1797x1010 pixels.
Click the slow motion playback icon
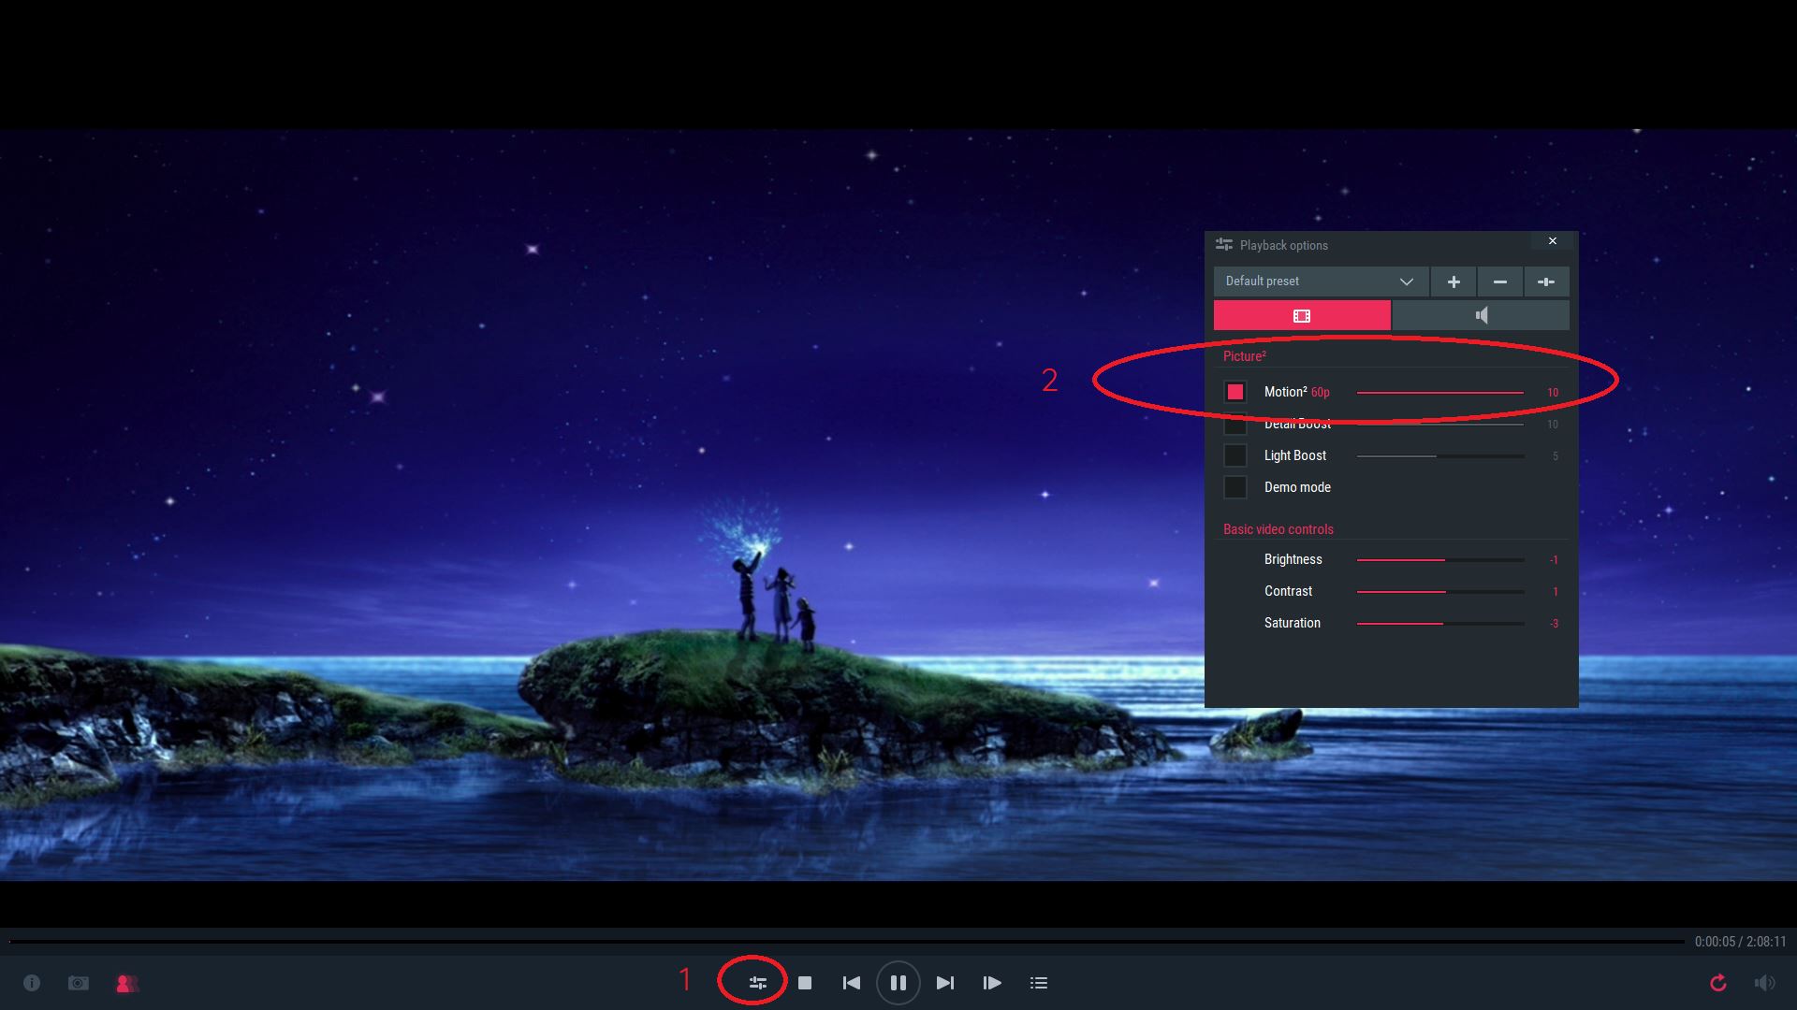(x=994, y=982)
